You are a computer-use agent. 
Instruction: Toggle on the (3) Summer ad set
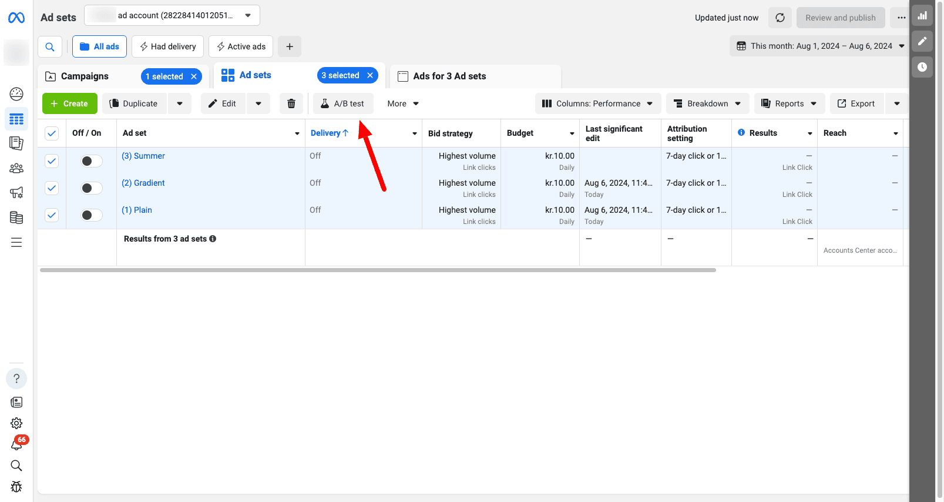91,161
